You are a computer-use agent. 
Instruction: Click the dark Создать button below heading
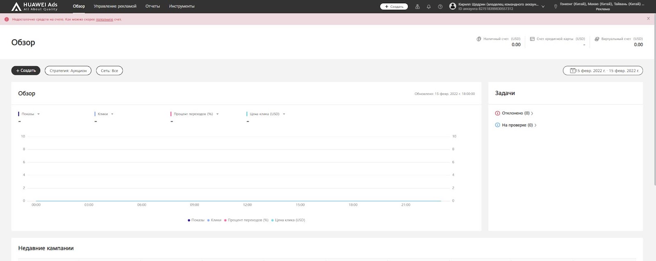(x=26, y=71)
